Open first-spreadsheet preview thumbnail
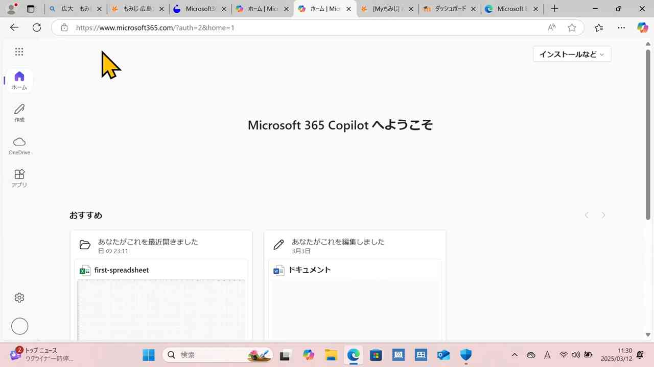Viewport: 654px width, 367px height. [x=161, y=310]
